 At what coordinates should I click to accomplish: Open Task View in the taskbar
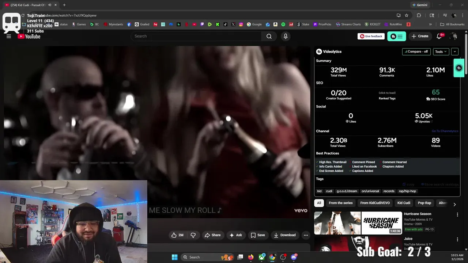[240, 257]
